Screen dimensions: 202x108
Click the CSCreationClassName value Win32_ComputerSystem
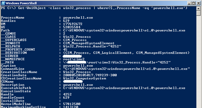[x=85, y=78]
